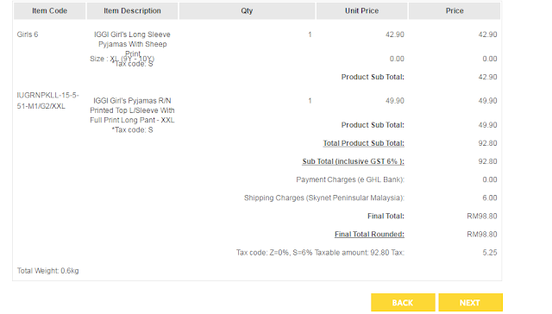Select the IUGRNPKLL-15-5-51-M1/G2/XXL item code
552x314 pixels.
48,101
